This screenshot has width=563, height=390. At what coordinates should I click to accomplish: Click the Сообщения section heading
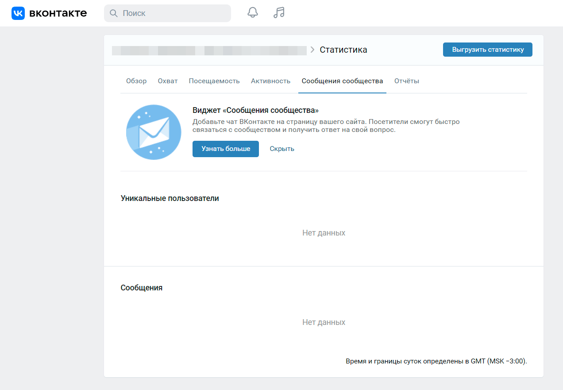tap(142, 288)
